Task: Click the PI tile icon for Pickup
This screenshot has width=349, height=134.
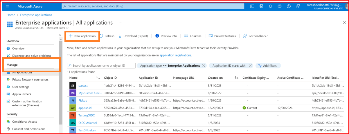Action: click(73, 100)
